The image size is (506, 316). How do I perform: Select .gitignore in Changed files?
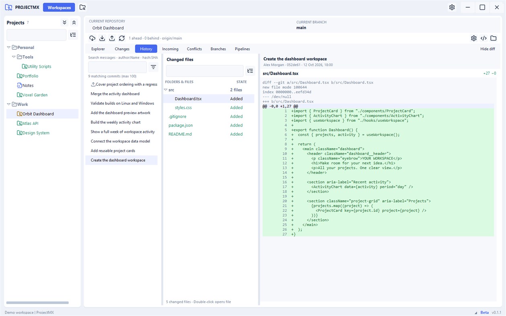(x=209, y=116)
